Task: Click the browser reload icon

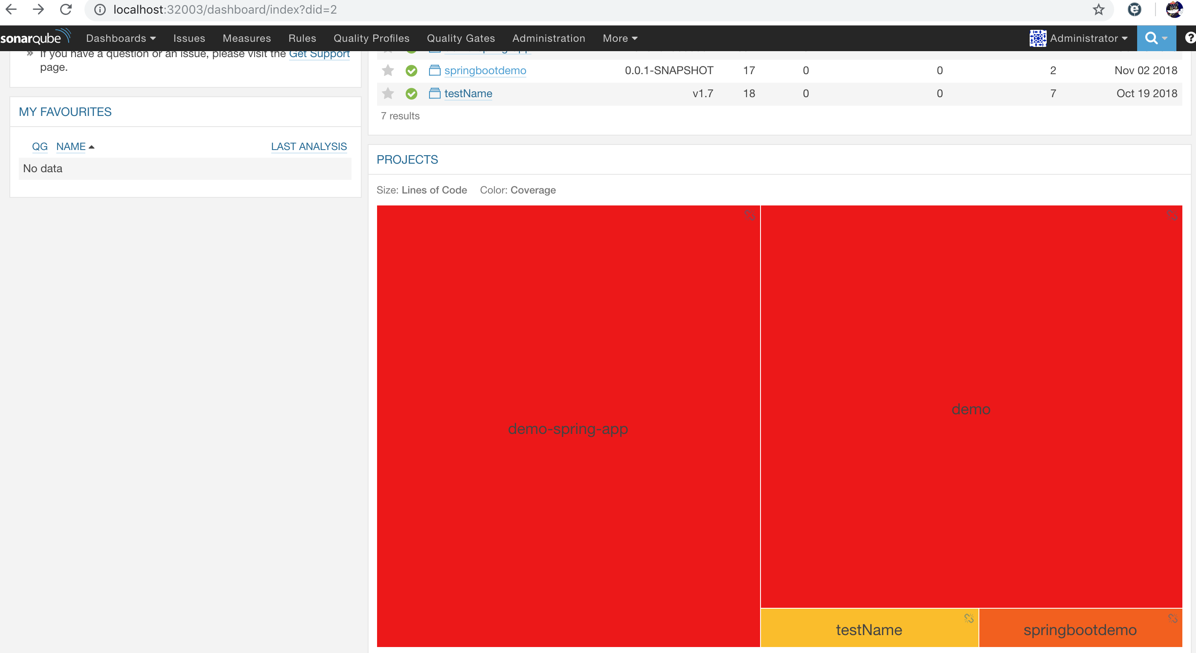Action: coord(66,10)
